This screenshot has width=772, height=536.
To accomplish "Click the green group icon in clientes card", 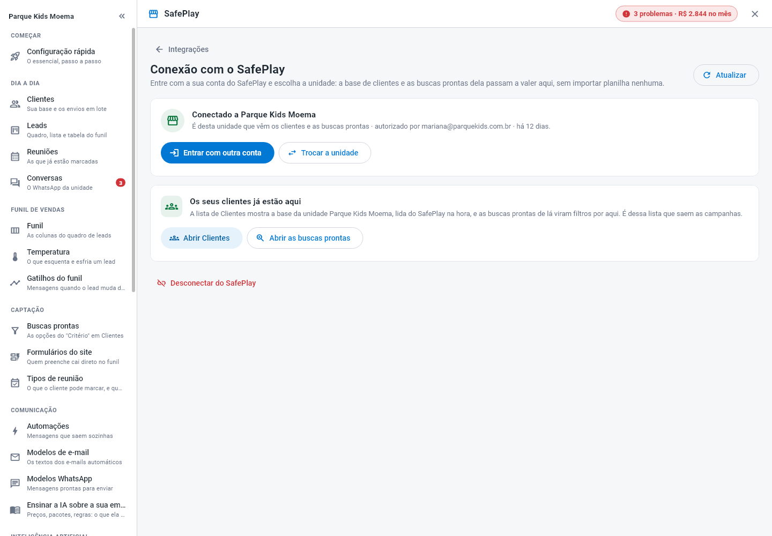I will [172, 206].
